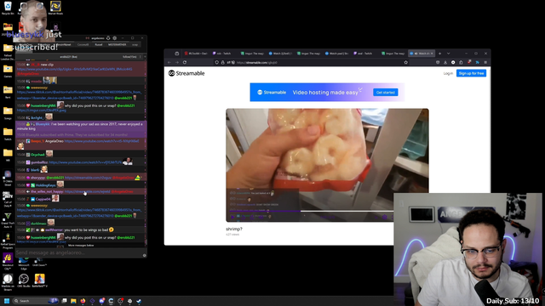Image resolution: width=545 pixels, height=306 pixels.
Task: Click the Send message chat input
Action: (78, 253)
